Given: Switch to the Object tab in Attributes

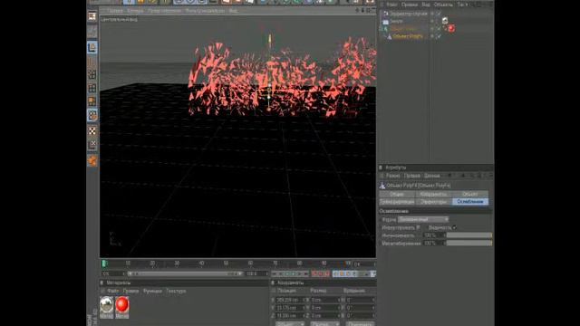Looking at the screenshot, I should [x=470, y=194].
